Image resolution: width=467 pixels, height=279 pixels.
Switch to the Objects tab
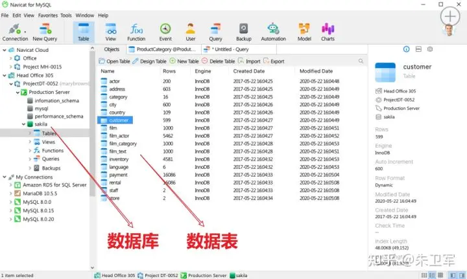pos(112,49)
